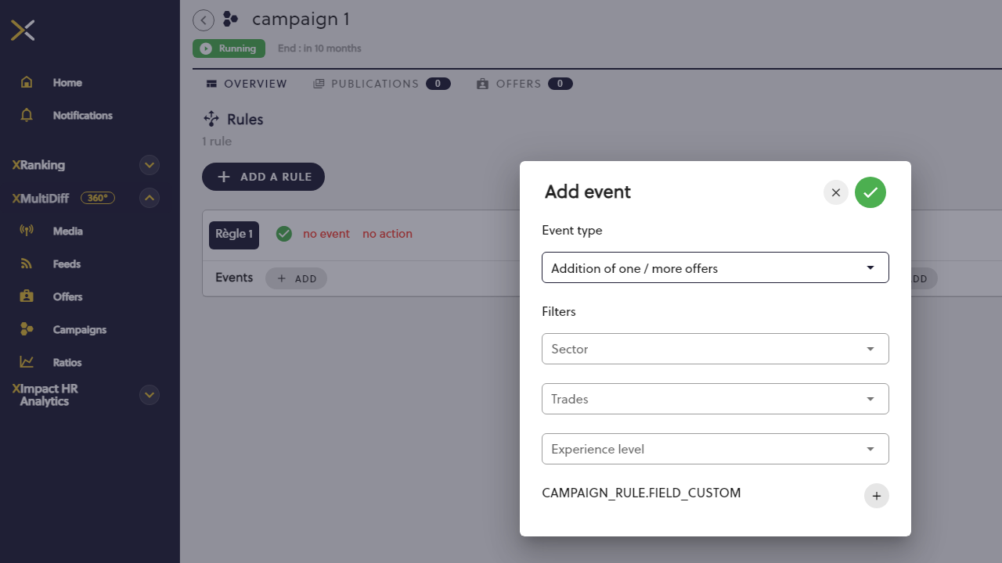Click Add a Rule button
Screen dimensions: 1002x563
(x=263, y=177)
